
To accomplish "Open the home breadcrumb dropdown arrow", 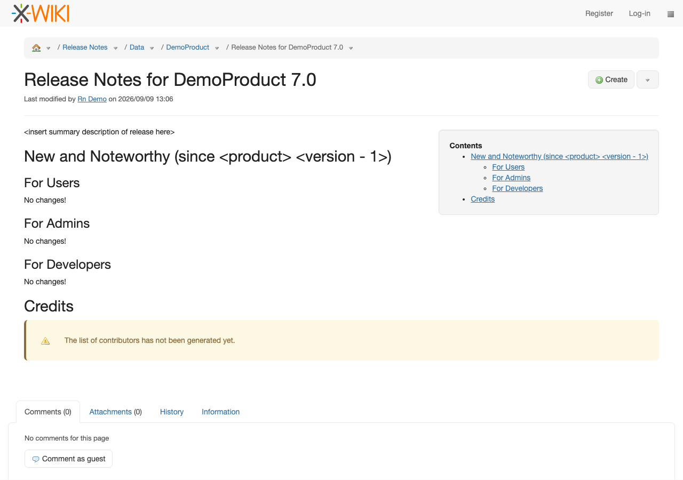I will tap(48, 48).
